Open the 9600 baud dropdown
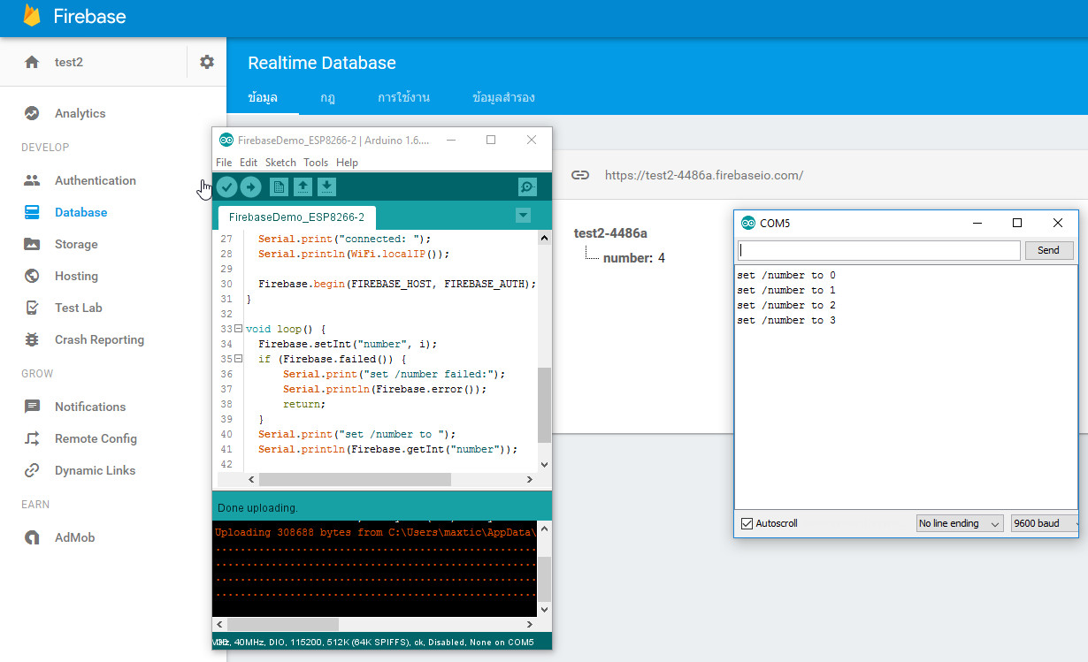Screen dimensions: 1088x662 [1046, 523]
